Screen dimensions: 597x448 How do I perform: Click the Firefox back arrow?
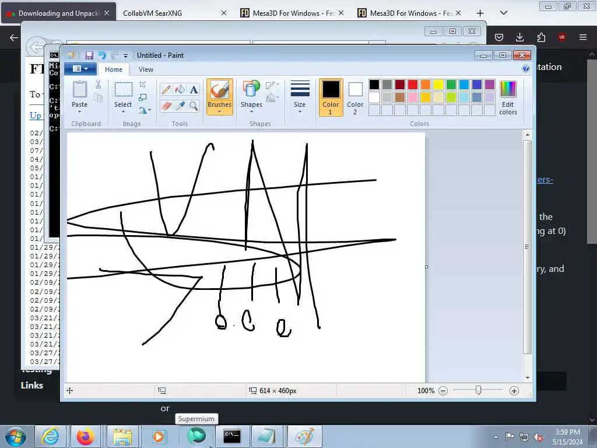[x=14, y=37]
